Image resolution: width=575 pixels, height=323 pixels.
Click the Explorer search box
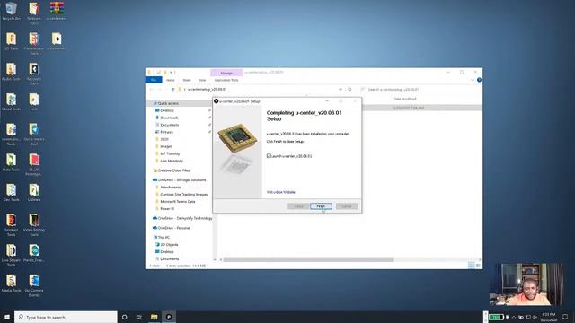(419, 90)
